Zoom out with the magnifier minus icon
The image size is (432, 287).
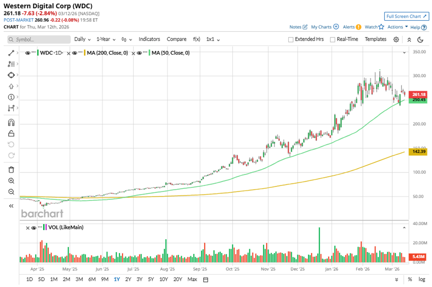click(x=11, y=192)
